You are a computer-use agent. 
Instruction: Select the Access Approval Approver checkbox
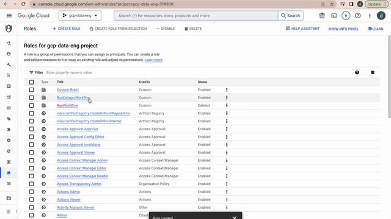point(31,129)
